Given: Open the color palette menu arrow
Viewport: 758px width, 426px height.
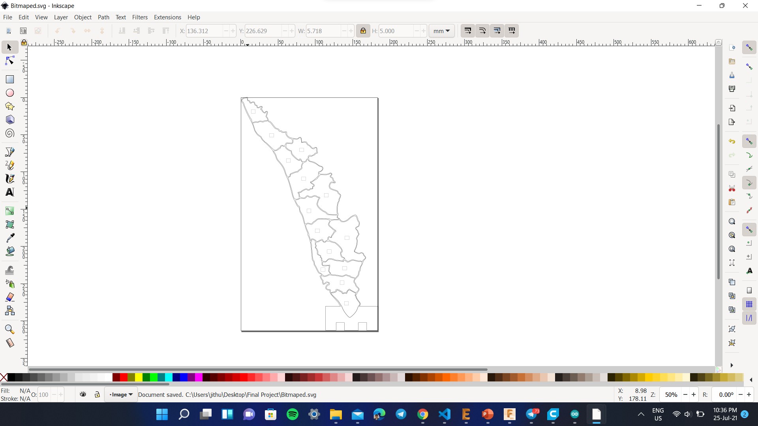Looking at the screenshot, I should [x=751, y=380].
